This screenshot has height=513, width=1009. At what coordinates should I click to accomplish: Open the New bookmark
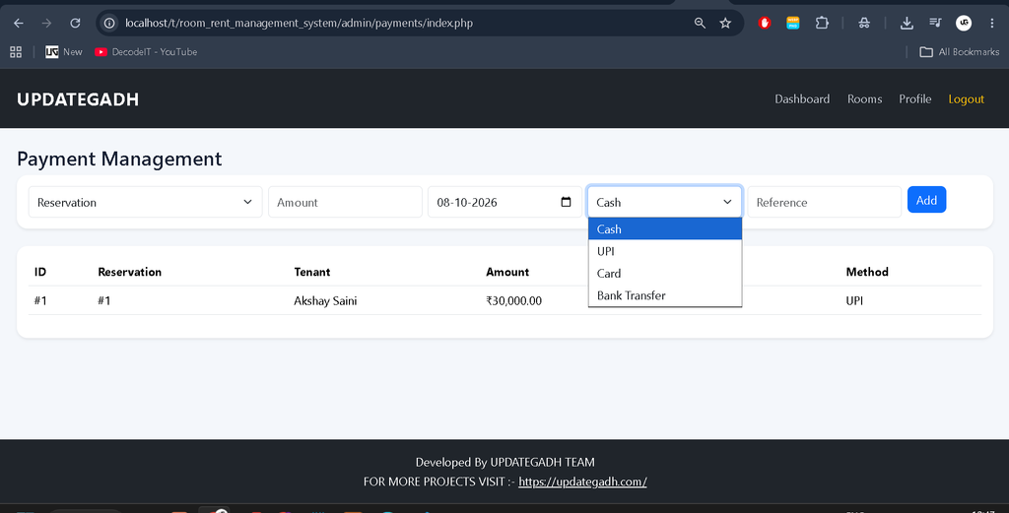click(x=64, y=52)
